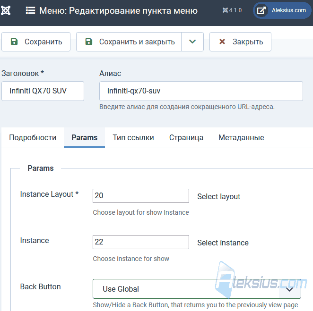Click the Select layout link

218,197
